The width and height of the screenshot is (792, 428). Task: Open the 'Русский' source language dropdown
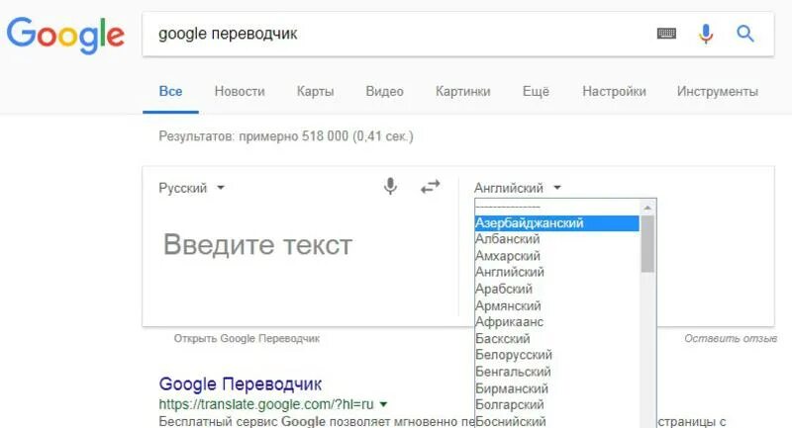tap(191, 188)
